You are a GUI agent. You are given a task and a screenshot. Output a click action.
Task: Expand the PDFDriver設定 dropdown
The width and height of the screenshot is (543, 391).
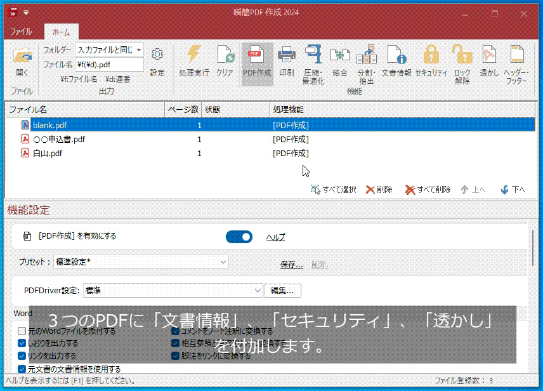click(257, 290)
